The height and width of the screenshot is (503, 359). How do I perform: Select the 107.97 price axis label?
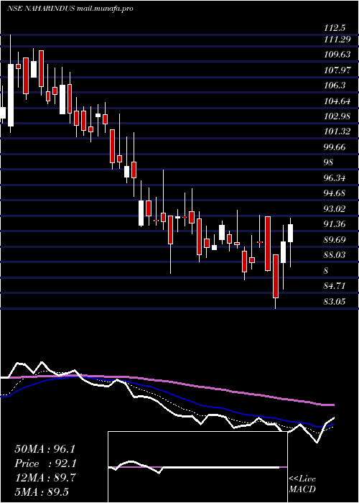point(337,70)
